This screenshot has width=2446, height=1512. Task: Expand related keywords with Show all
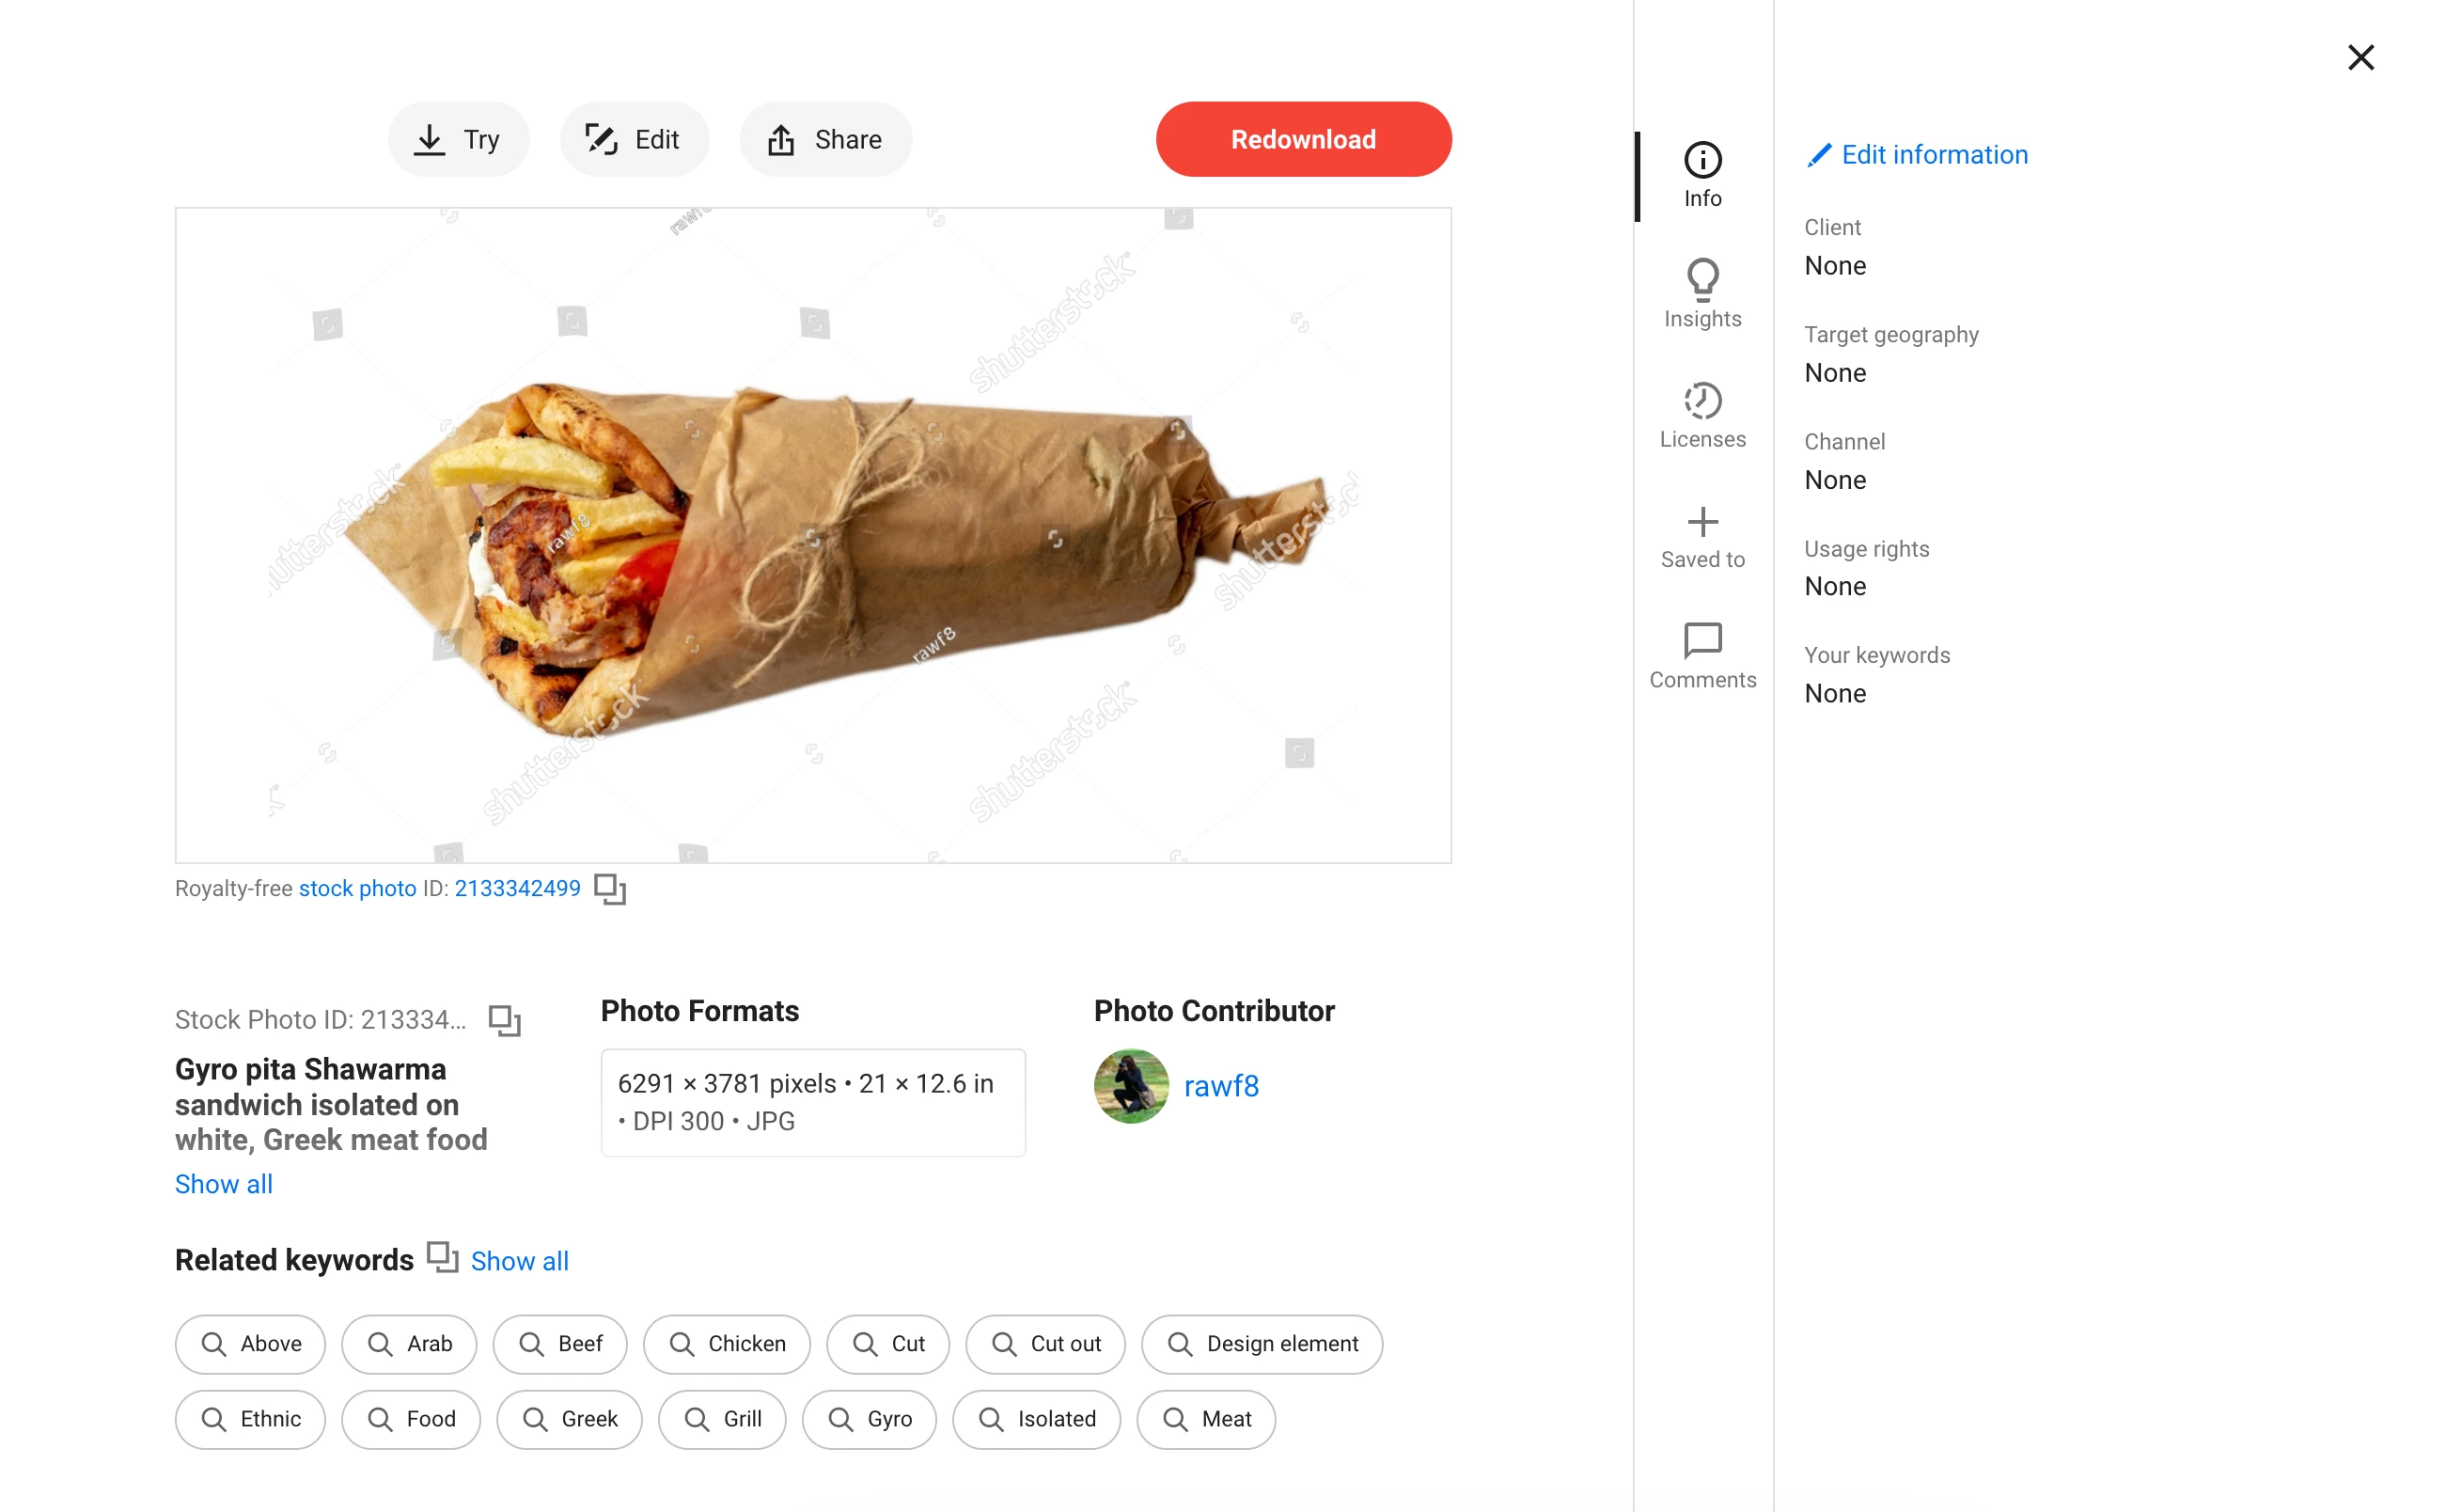(520, 1261)
